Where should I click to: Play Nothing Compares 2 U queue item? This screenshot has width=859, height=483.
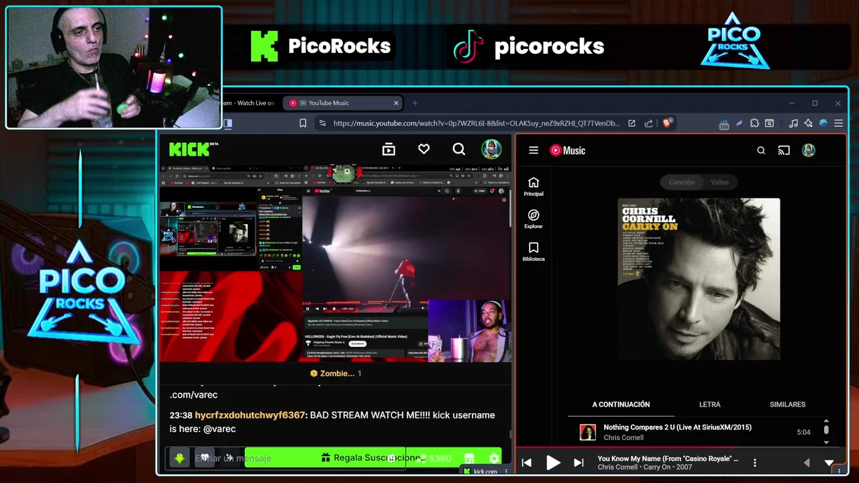point(697,432)
